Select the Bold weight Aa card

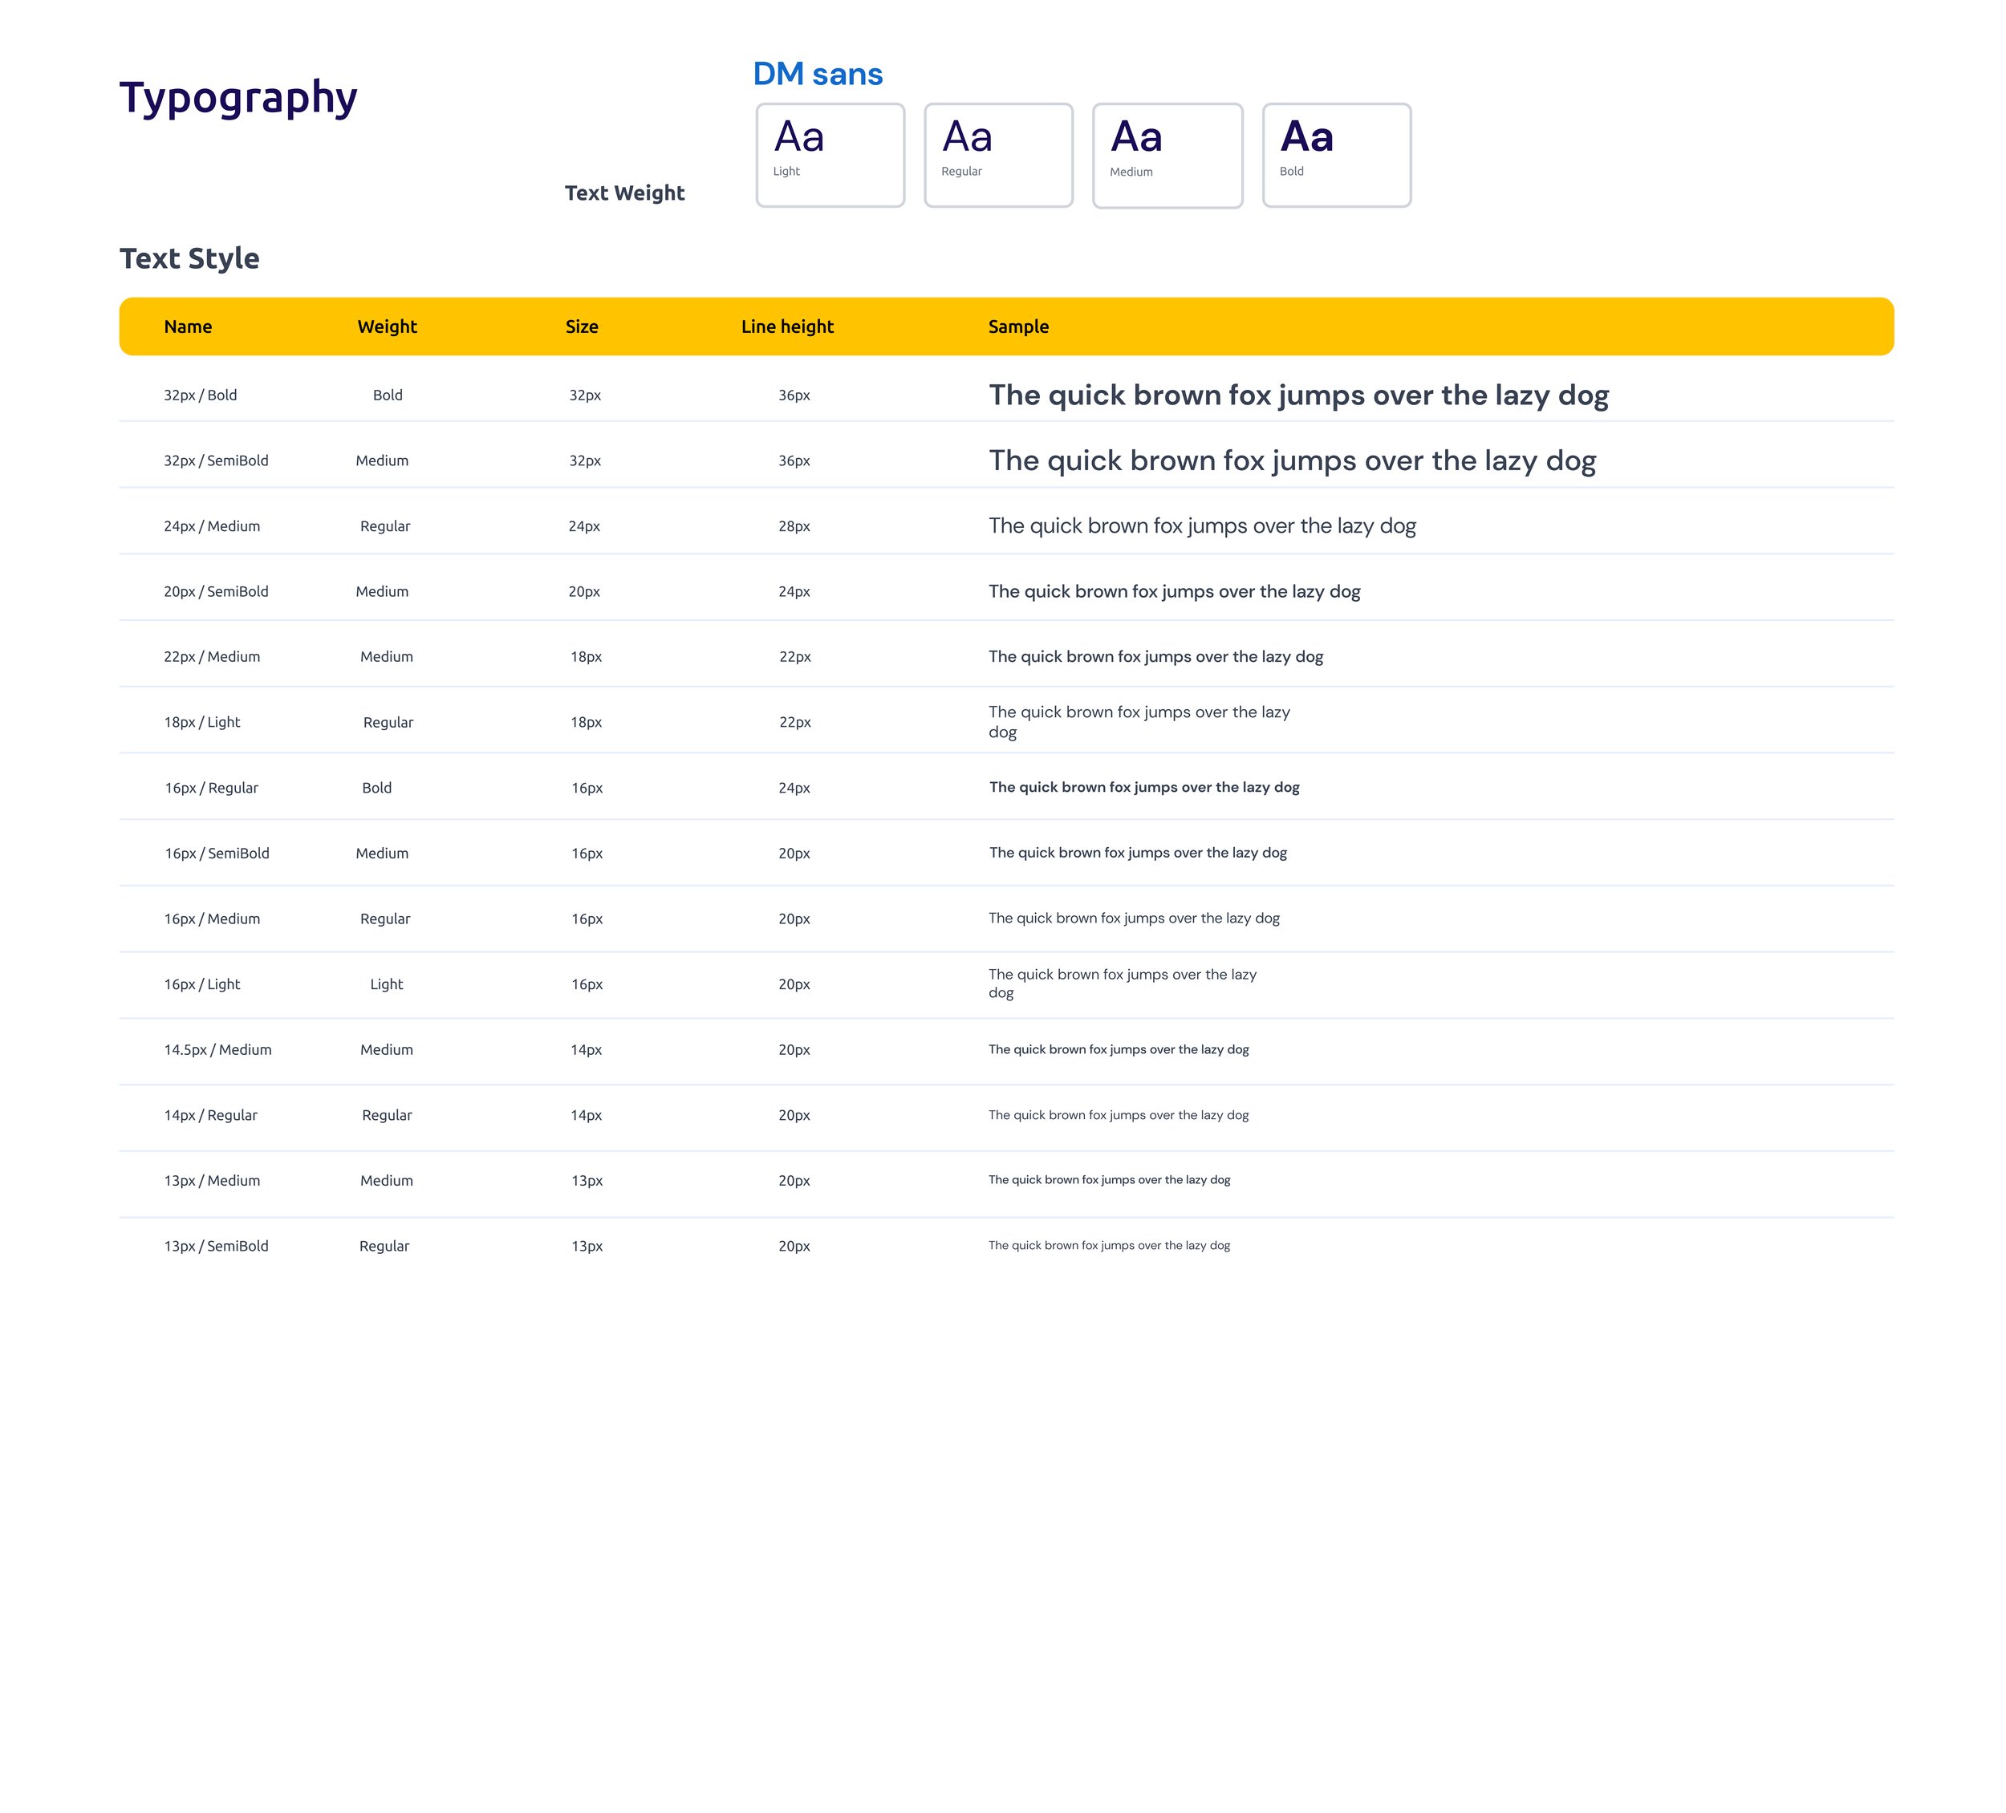1336,156
